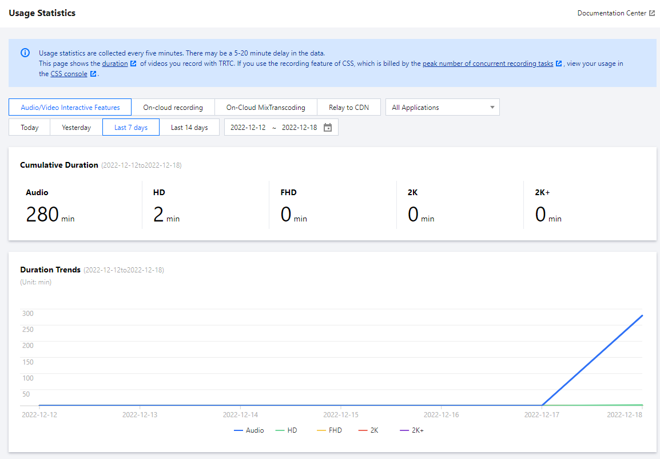Switch to the On-cloud recording tab
The image size is (660, 459).
click(x=173, y=108)
